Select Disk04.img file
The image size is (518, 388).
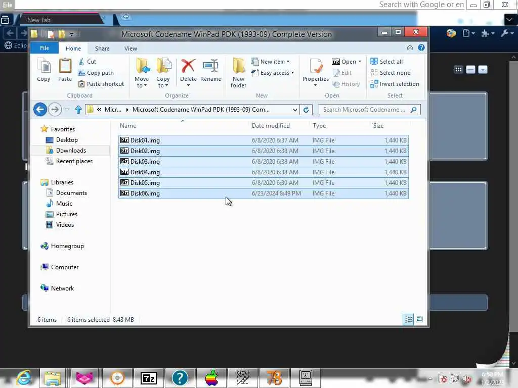263,172
